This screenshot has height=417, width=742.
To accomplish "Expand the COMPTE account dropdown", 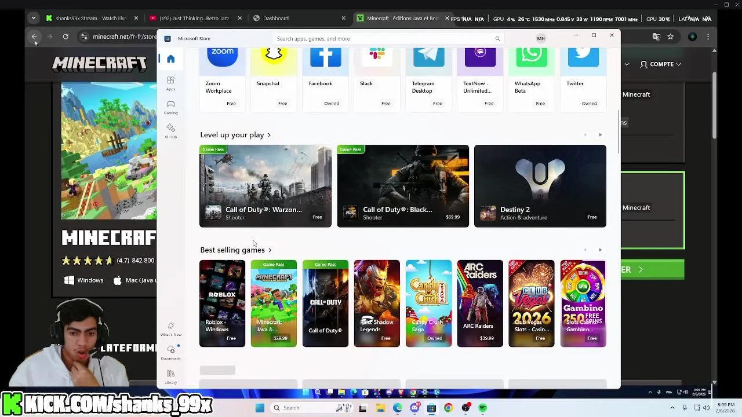I will click(x=660, y=64).
